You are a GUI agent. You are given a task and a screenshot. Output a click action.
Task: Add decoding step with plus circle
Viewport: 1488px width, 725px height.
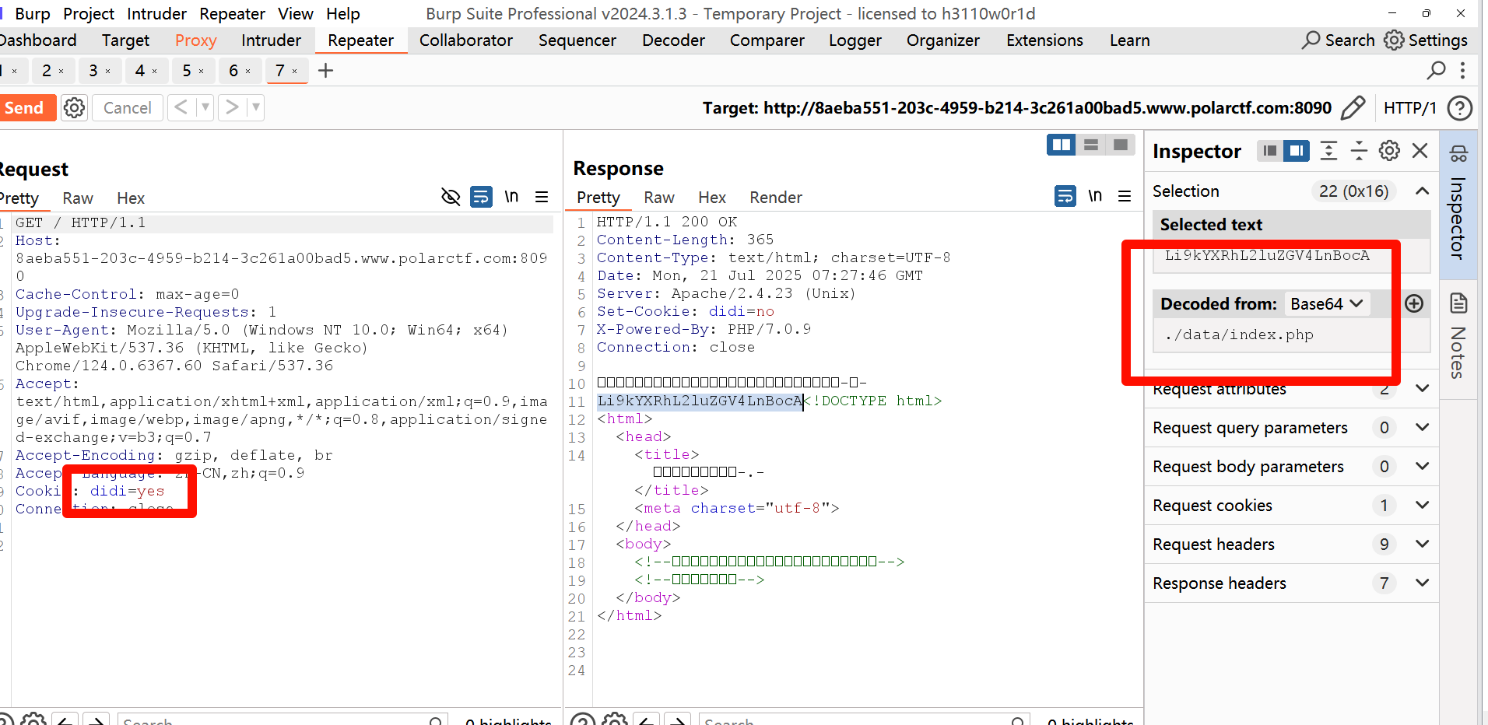pyautogui.click(x=1414, y=303)
